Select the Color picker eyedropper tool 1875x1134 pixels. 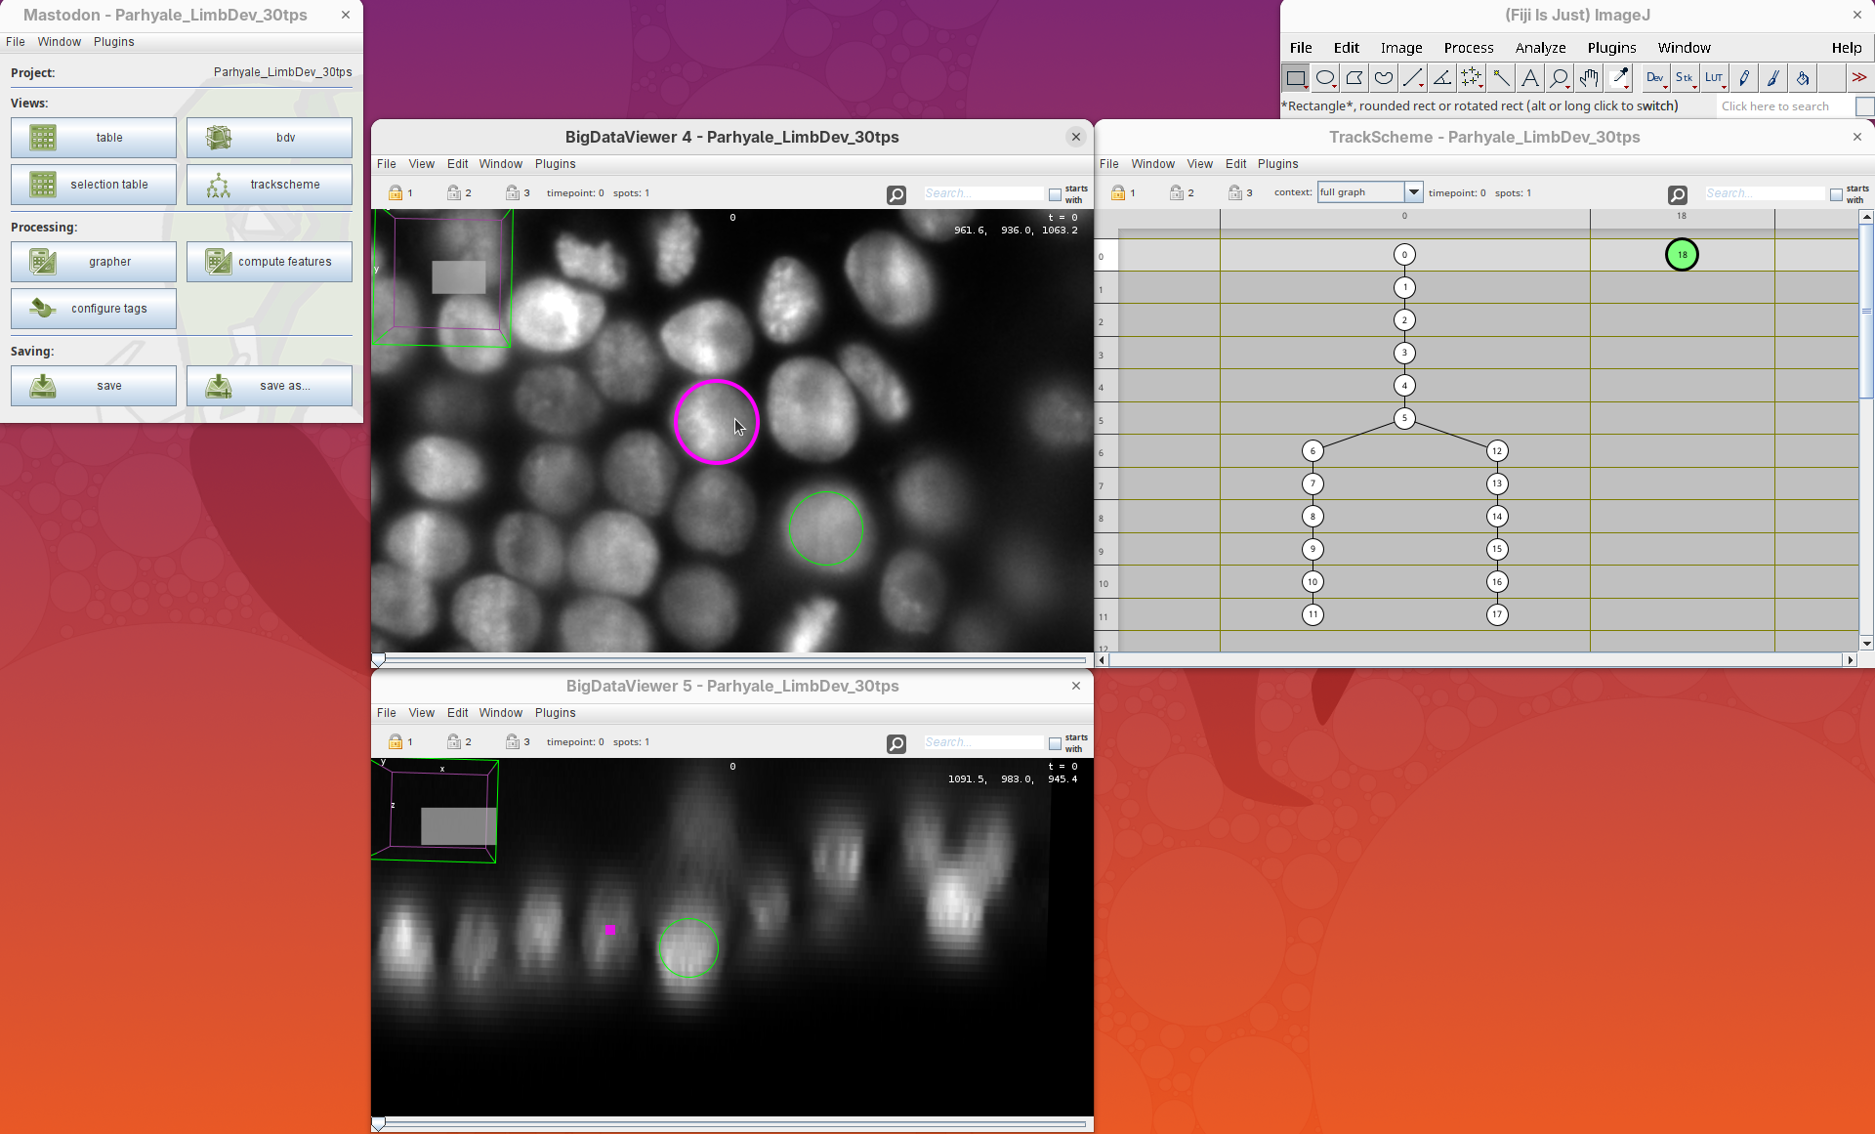click(x=1619, y=78)
